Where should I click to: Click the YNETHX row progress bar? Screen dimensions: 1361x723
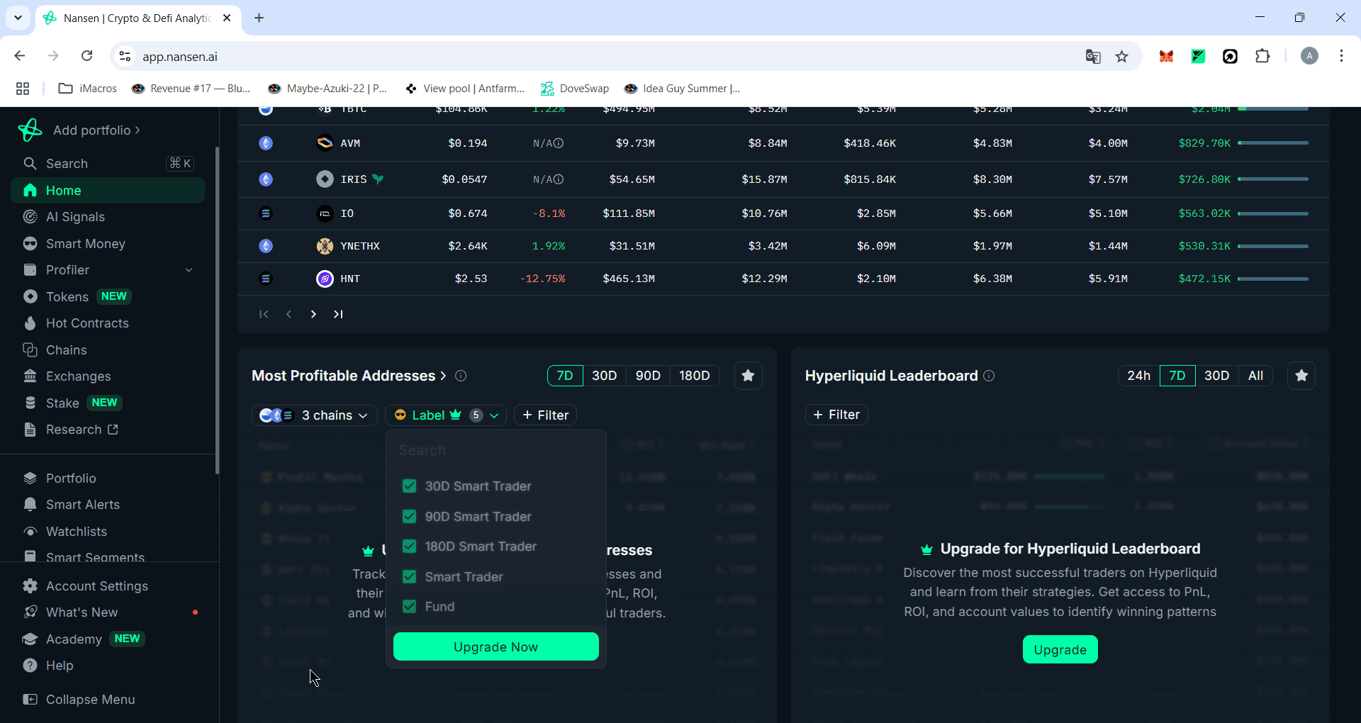click(x=1273, y=246)
